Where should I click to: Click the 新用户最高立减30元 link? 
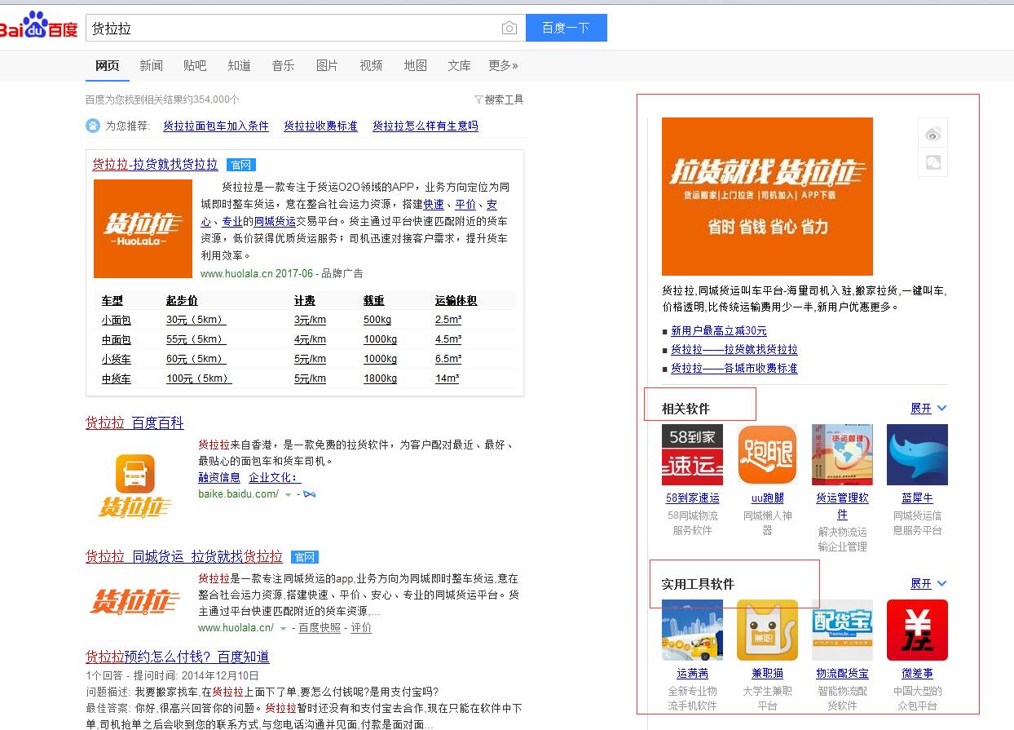coord(718,330)
